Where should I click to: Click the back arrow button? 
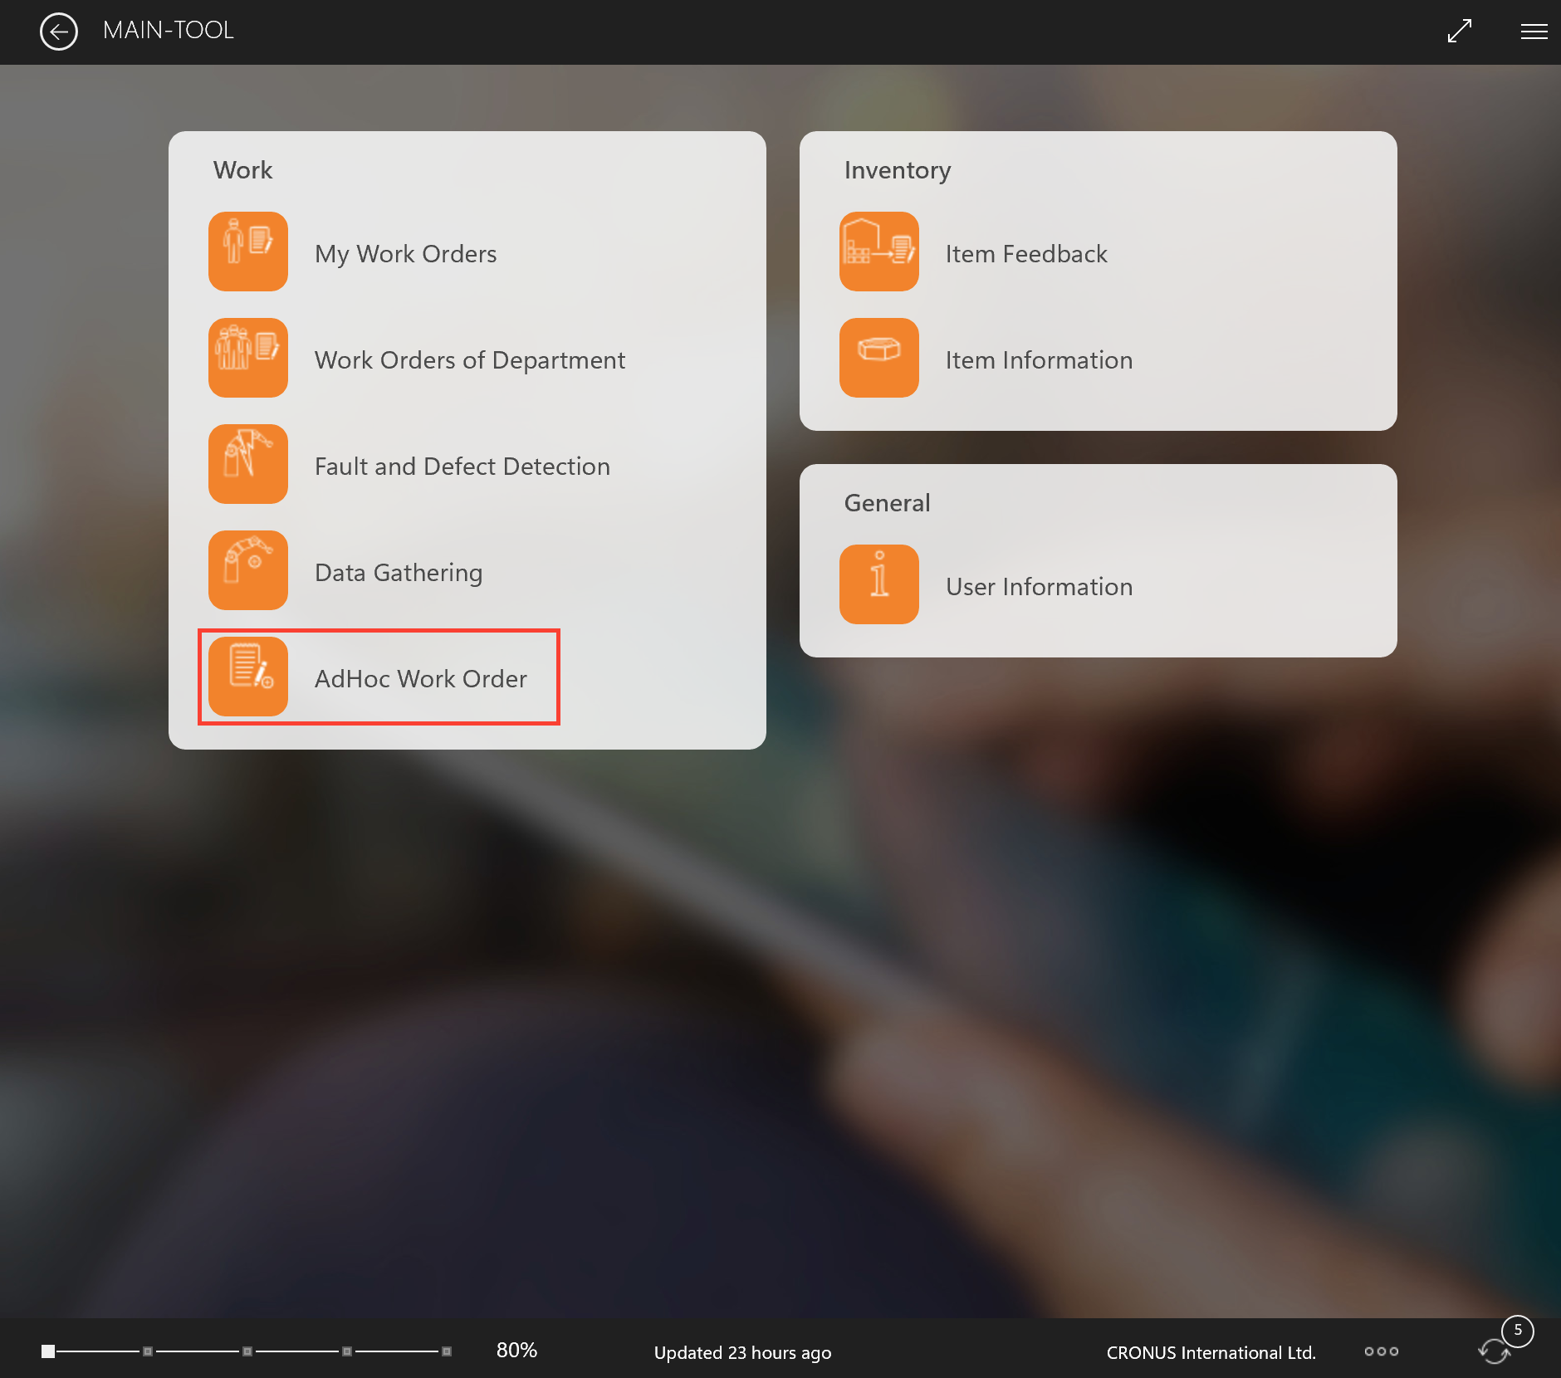[59, 32]
